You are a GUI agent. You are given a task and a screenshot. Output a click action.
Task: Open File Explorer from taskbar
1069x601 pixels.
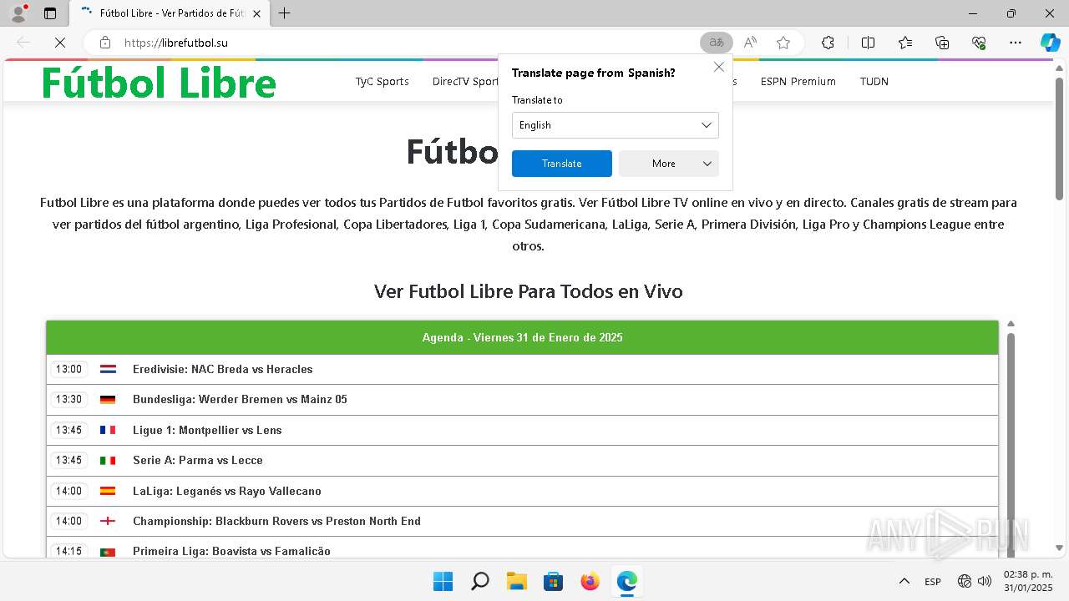pos(516,581)
